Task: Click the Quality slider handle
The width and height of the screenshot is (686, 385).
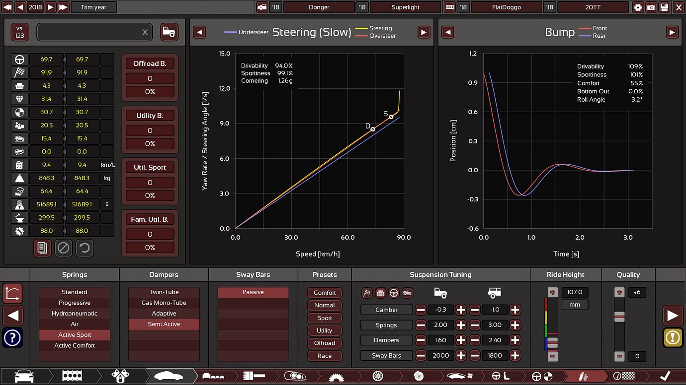Action: click(x=619, y=317)
